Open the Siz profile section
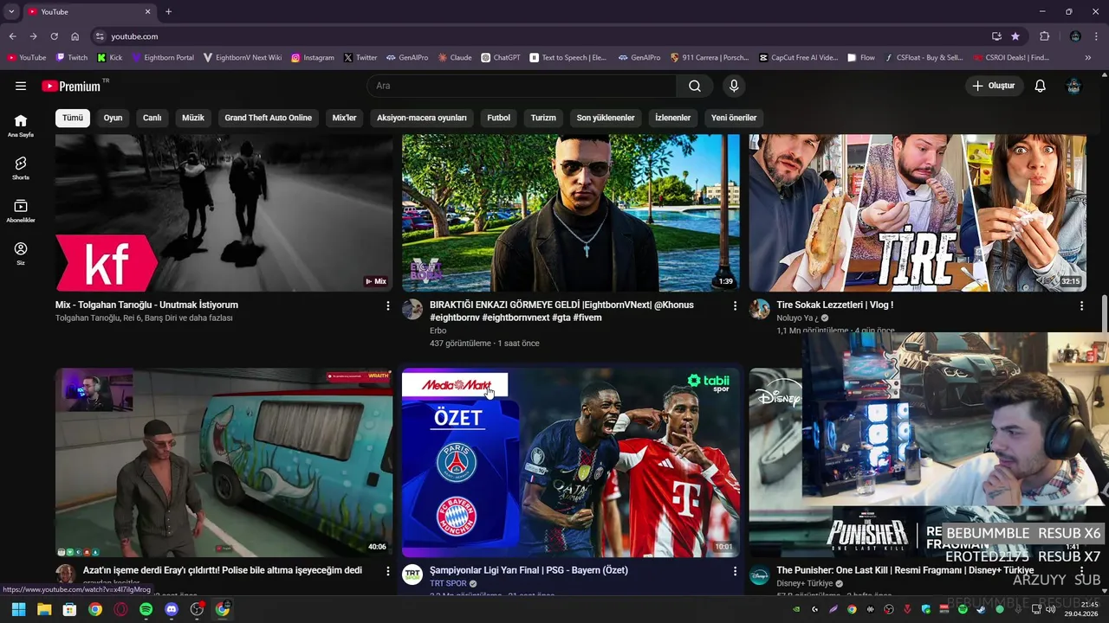Screen dimensions: 1109x623 coord(21,253)
